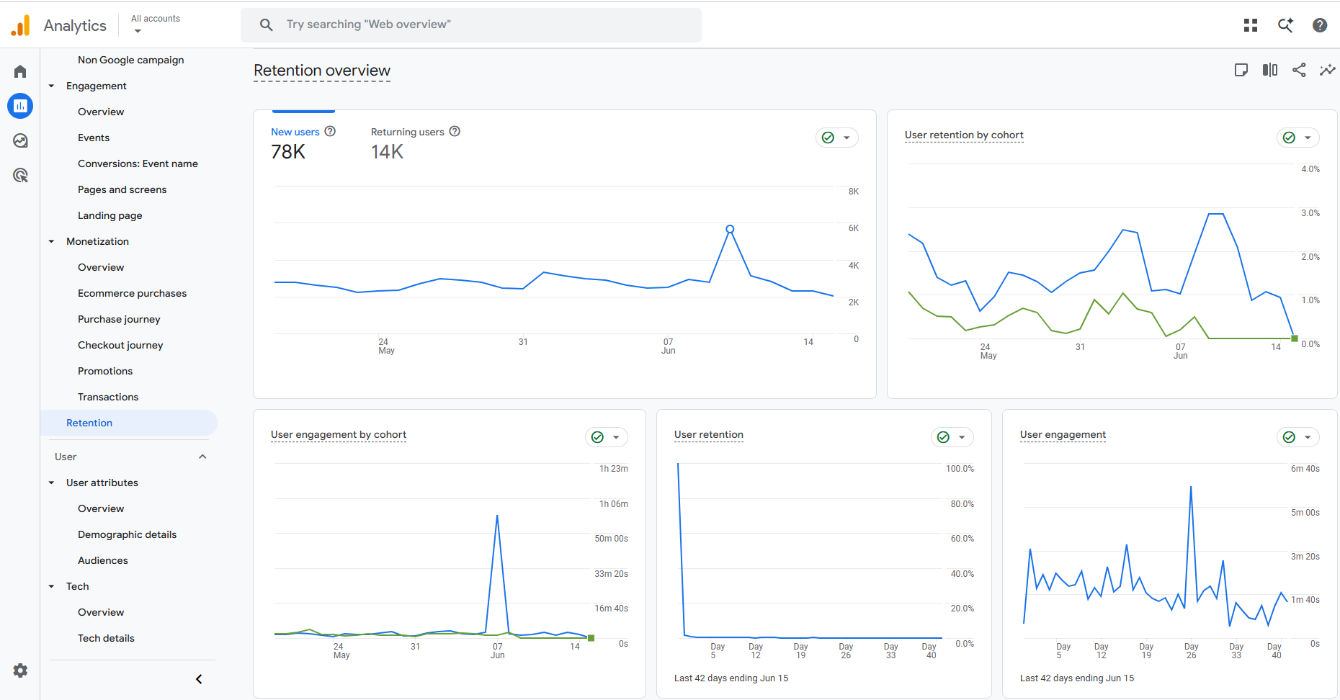Click User engagement by cohort title

(339, 434)
